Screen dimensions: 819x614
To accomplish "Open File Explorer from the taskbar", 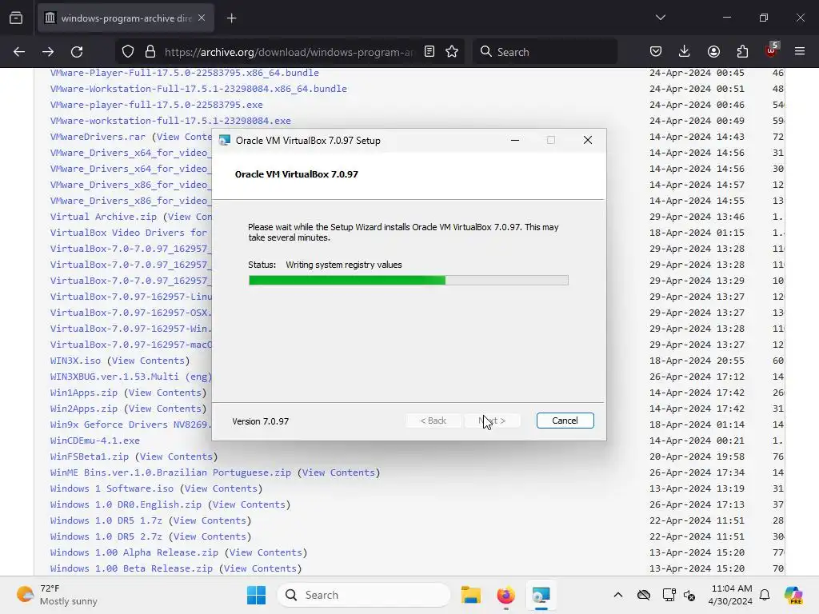I will pos(470,595).
